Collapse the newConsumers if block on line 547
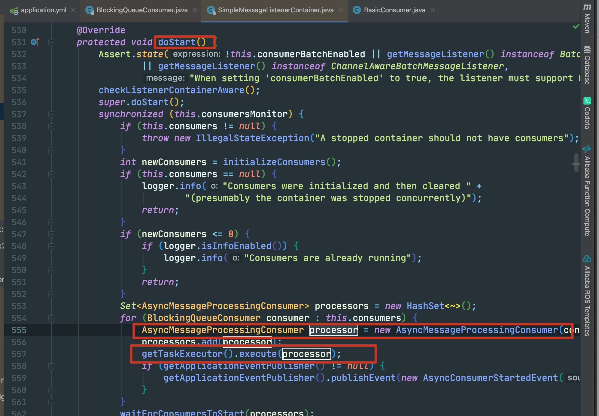This screenshot has height=416, width=599. tap(51, 234)
